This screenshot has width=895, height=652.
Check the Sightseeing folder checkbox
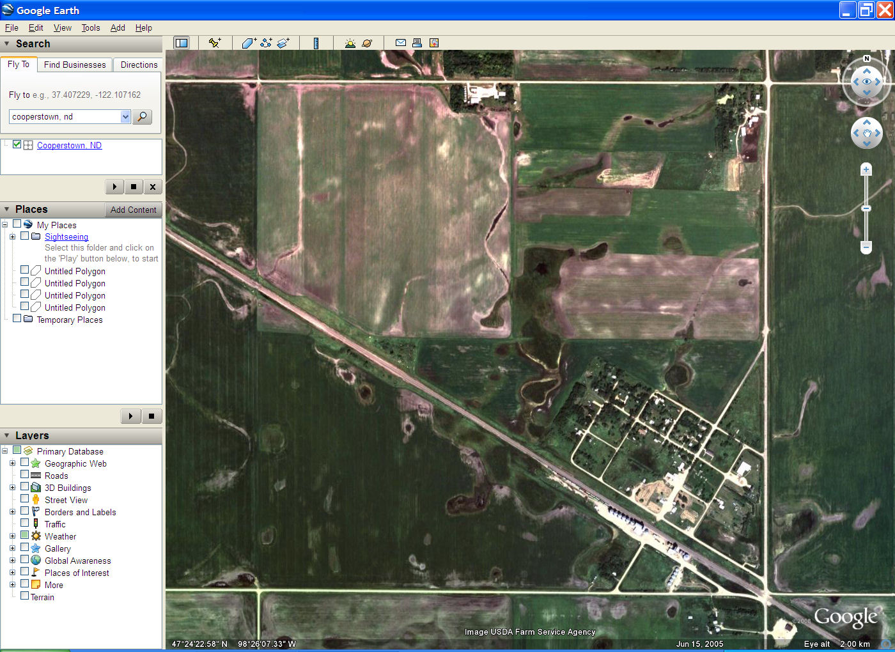pos(24,236)
